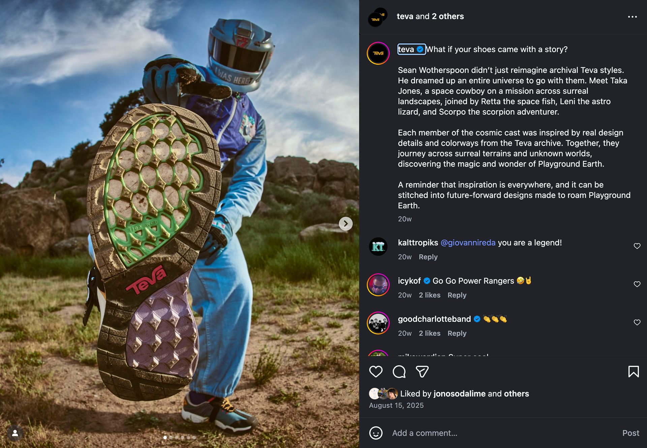View '2 others' collaborators list

point(448,16)
